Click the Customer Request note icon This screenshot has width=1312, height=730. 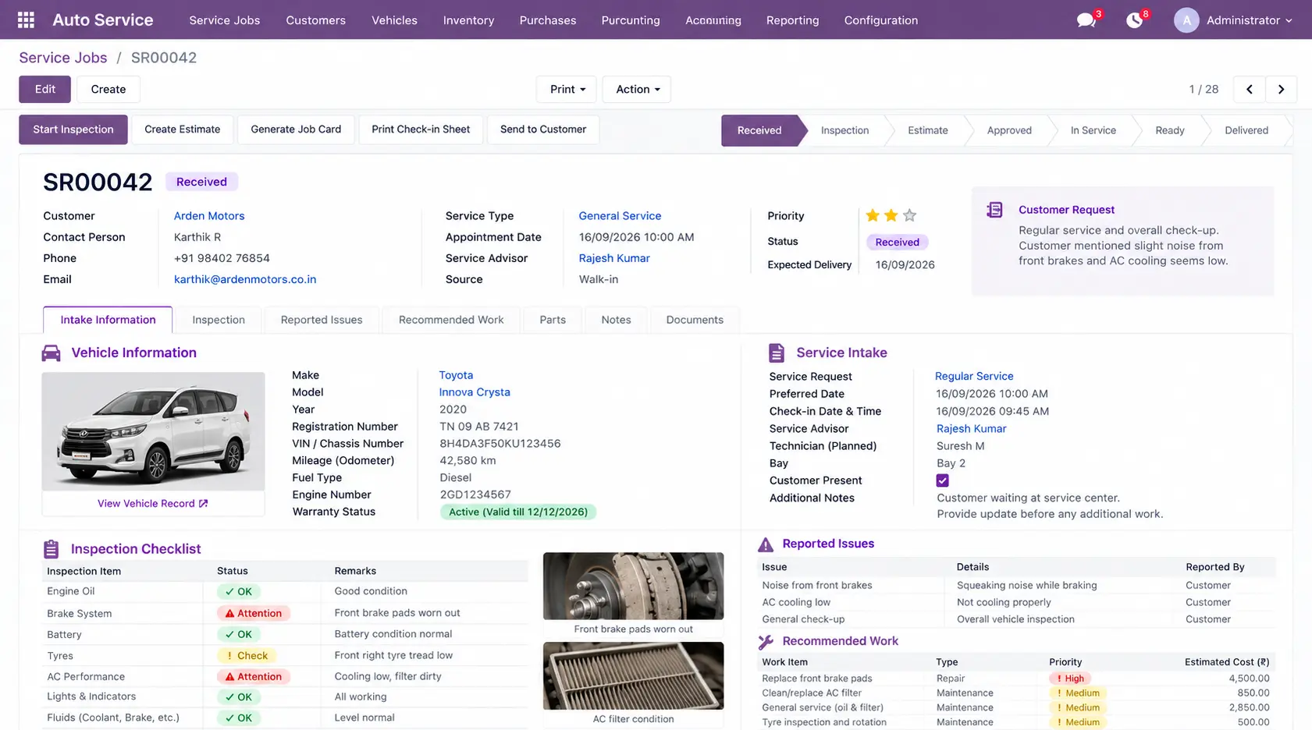coord(994,210)
